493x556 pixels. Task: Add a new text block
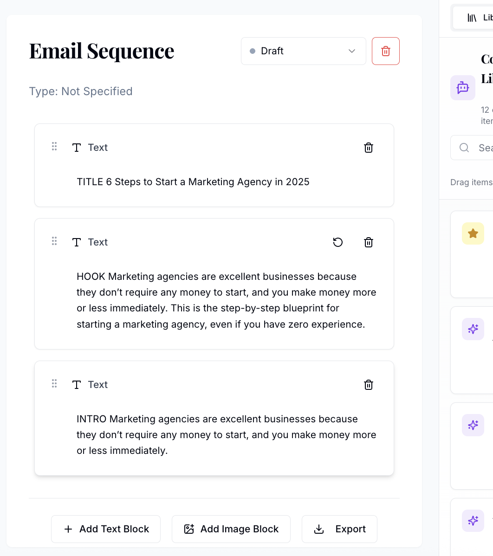pyautogui.click(x=106, y=529)
